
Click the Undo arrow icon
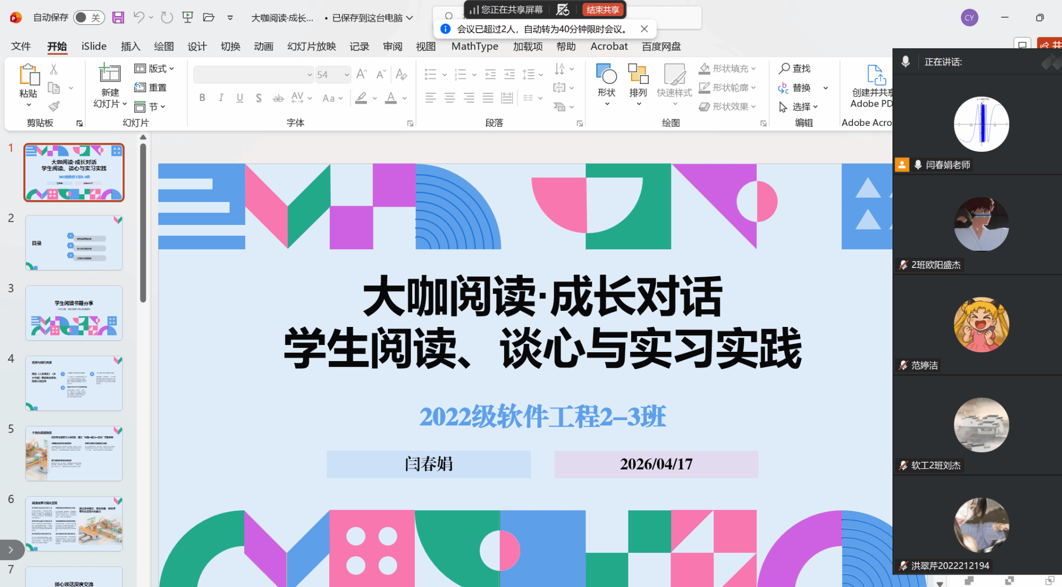[138, 18]
